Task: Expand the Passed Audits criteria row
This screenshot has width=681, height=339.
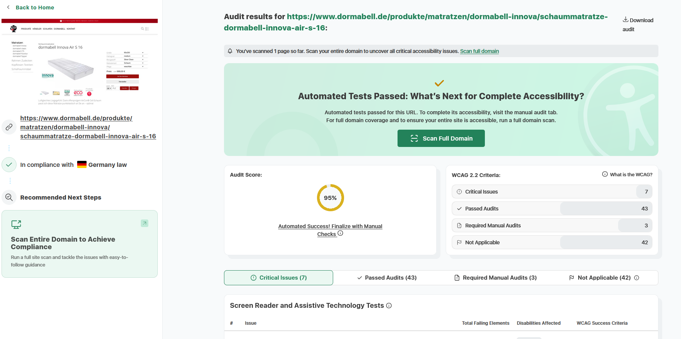Action: pos(552,209)
